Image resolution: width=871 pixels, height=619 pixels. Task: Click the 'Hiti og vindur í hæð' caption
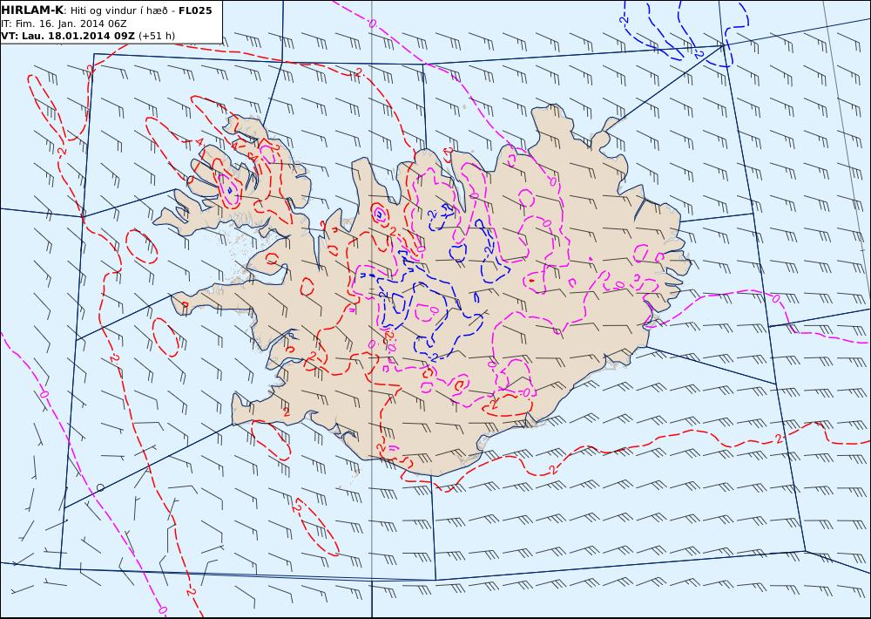[118, 10]
